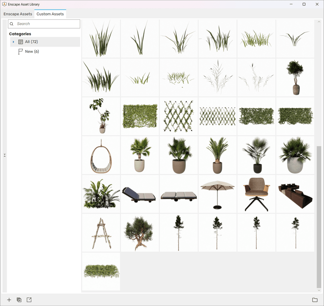Click the export asset icon at bottom
Viewport: 324px width, 306px height.
29,300
